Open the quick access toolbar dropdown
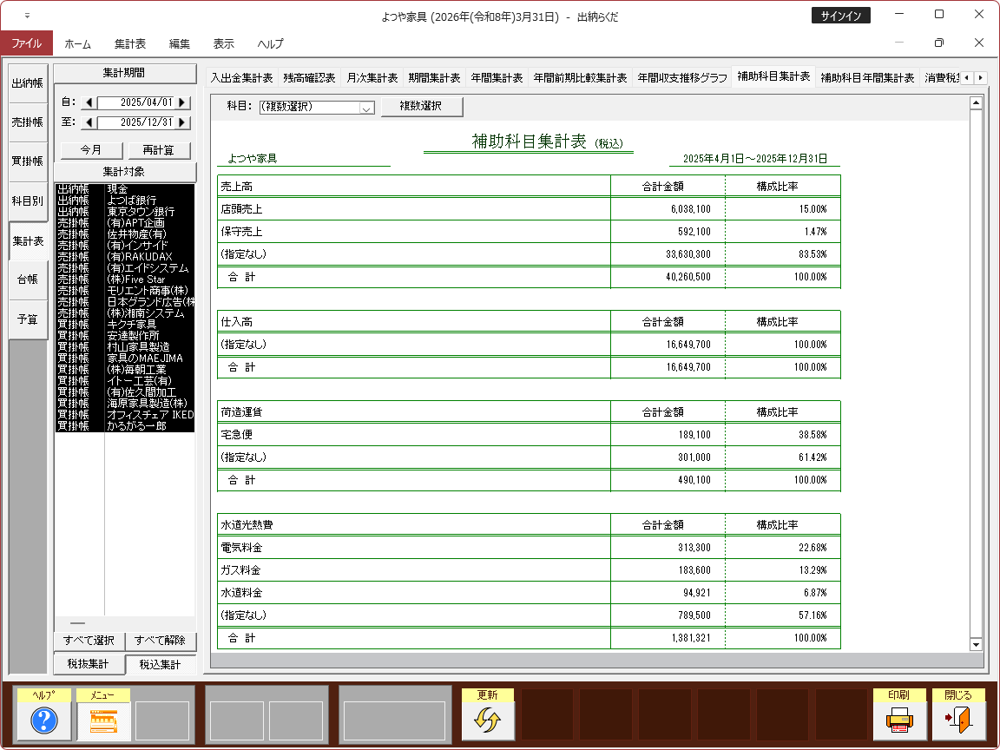Viewport: 1000px width, 750px height. (27, 16)
